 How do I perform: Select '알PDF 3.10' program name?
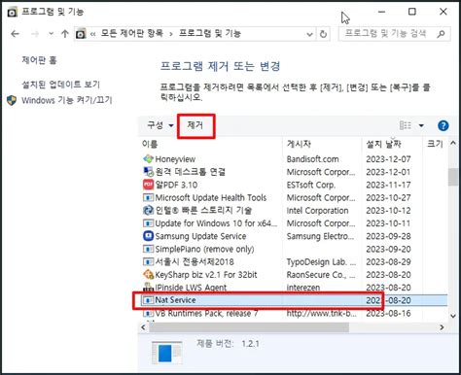pos(176,185)
